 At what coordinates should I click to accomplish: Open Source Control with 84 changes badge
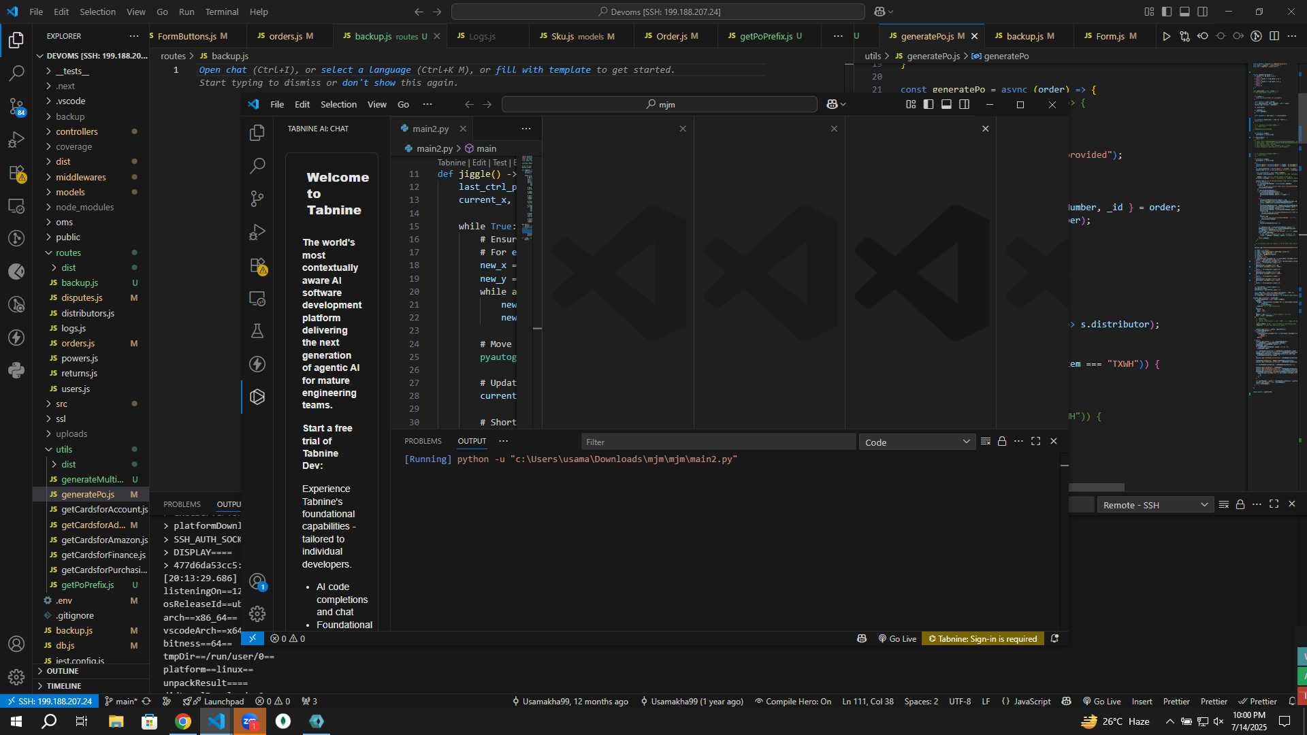[x=16, y=106]
